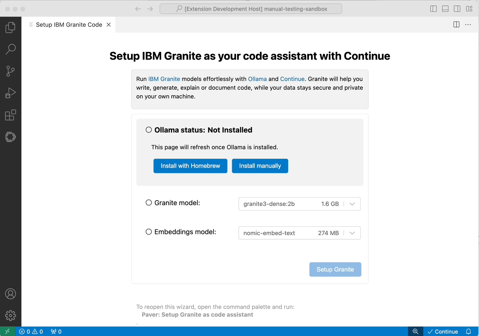479x336 pixels.
Task: Click the 'Ollama status: Not Installed' label
Action: [x=203, y=130]
